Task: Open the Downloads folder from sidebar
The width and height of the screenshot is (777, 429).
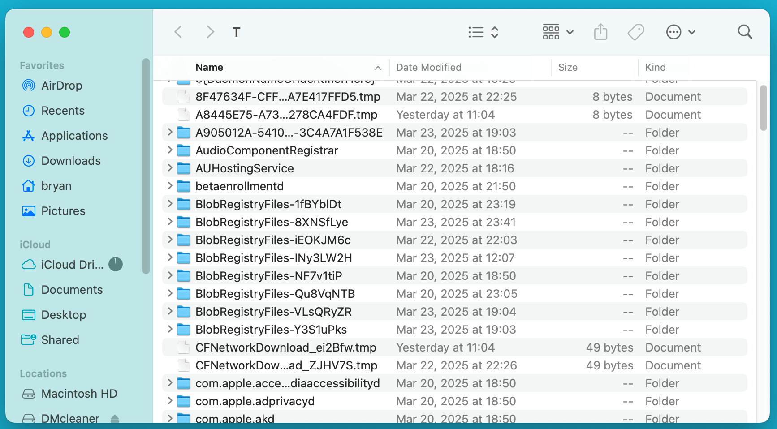Action: click(x=71, y=161)
